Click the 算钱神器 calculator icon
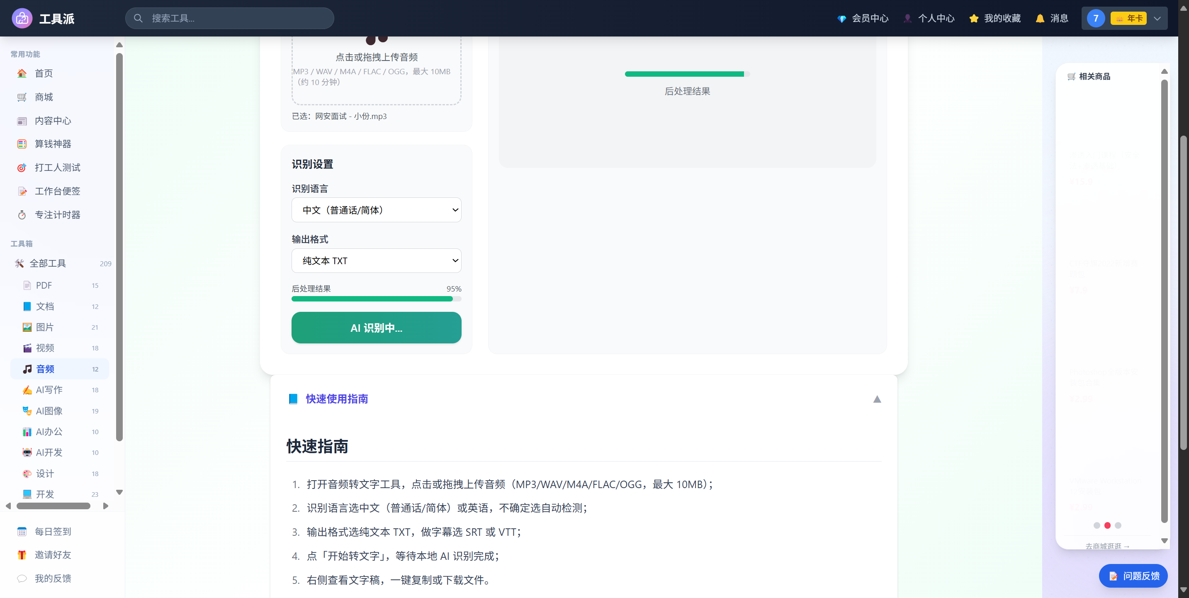Viewport: 1189px width, 598px height. point(22,144)
